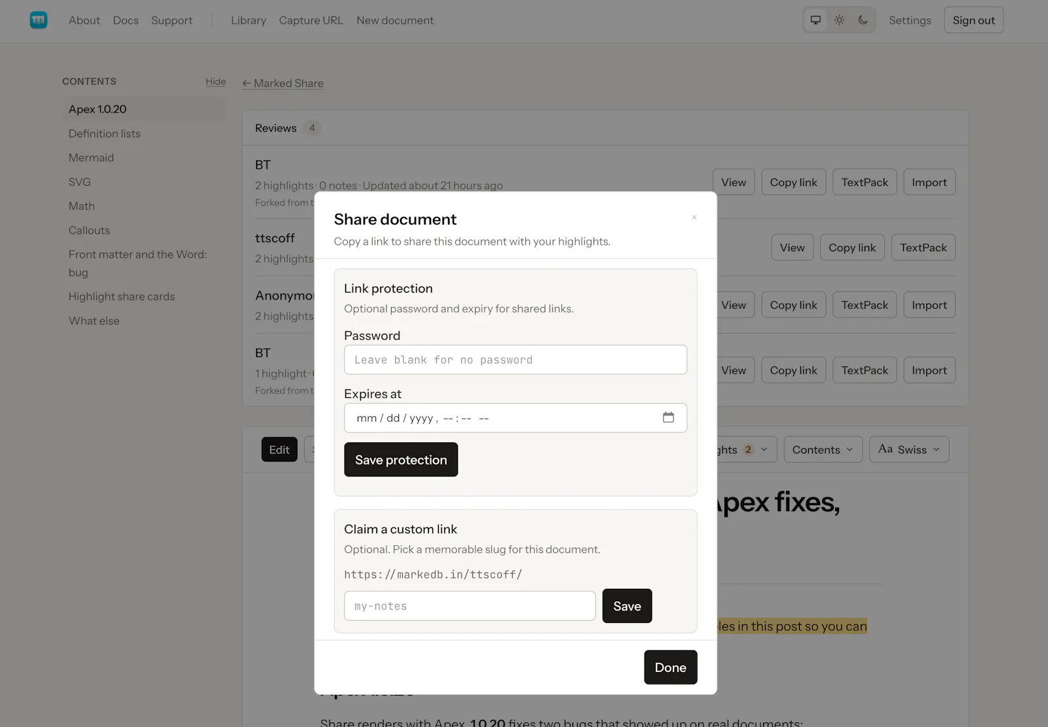Create a New document
Screen dimensions: 1048x727
coord(395,20)
